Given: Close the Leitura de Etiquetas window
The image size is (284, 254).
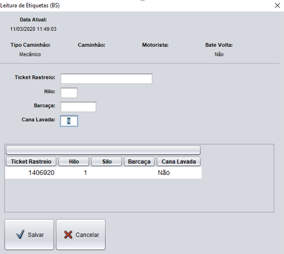Looking at the screenshot, I should tap(277, 6).
